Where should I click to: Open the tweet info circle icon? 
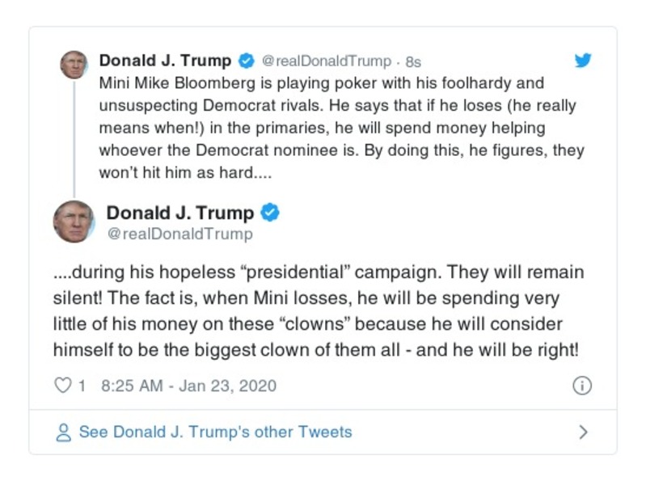point(581,386)
